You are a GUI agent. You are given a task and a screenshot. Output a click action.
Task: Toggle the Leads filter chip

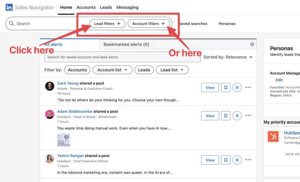144,70
